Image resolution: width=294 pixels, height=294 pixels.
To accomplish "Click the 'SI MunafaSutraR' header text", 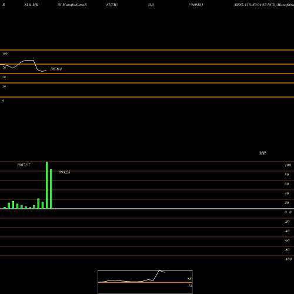I will (72, 5).
